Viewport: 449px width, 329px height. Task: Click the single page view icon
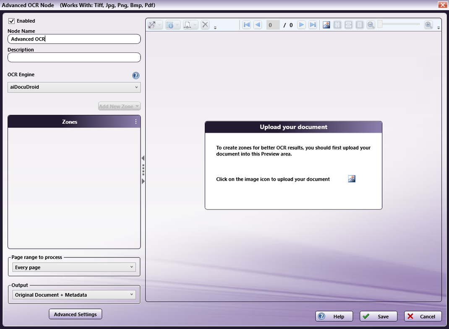click(x=360, y=25)
